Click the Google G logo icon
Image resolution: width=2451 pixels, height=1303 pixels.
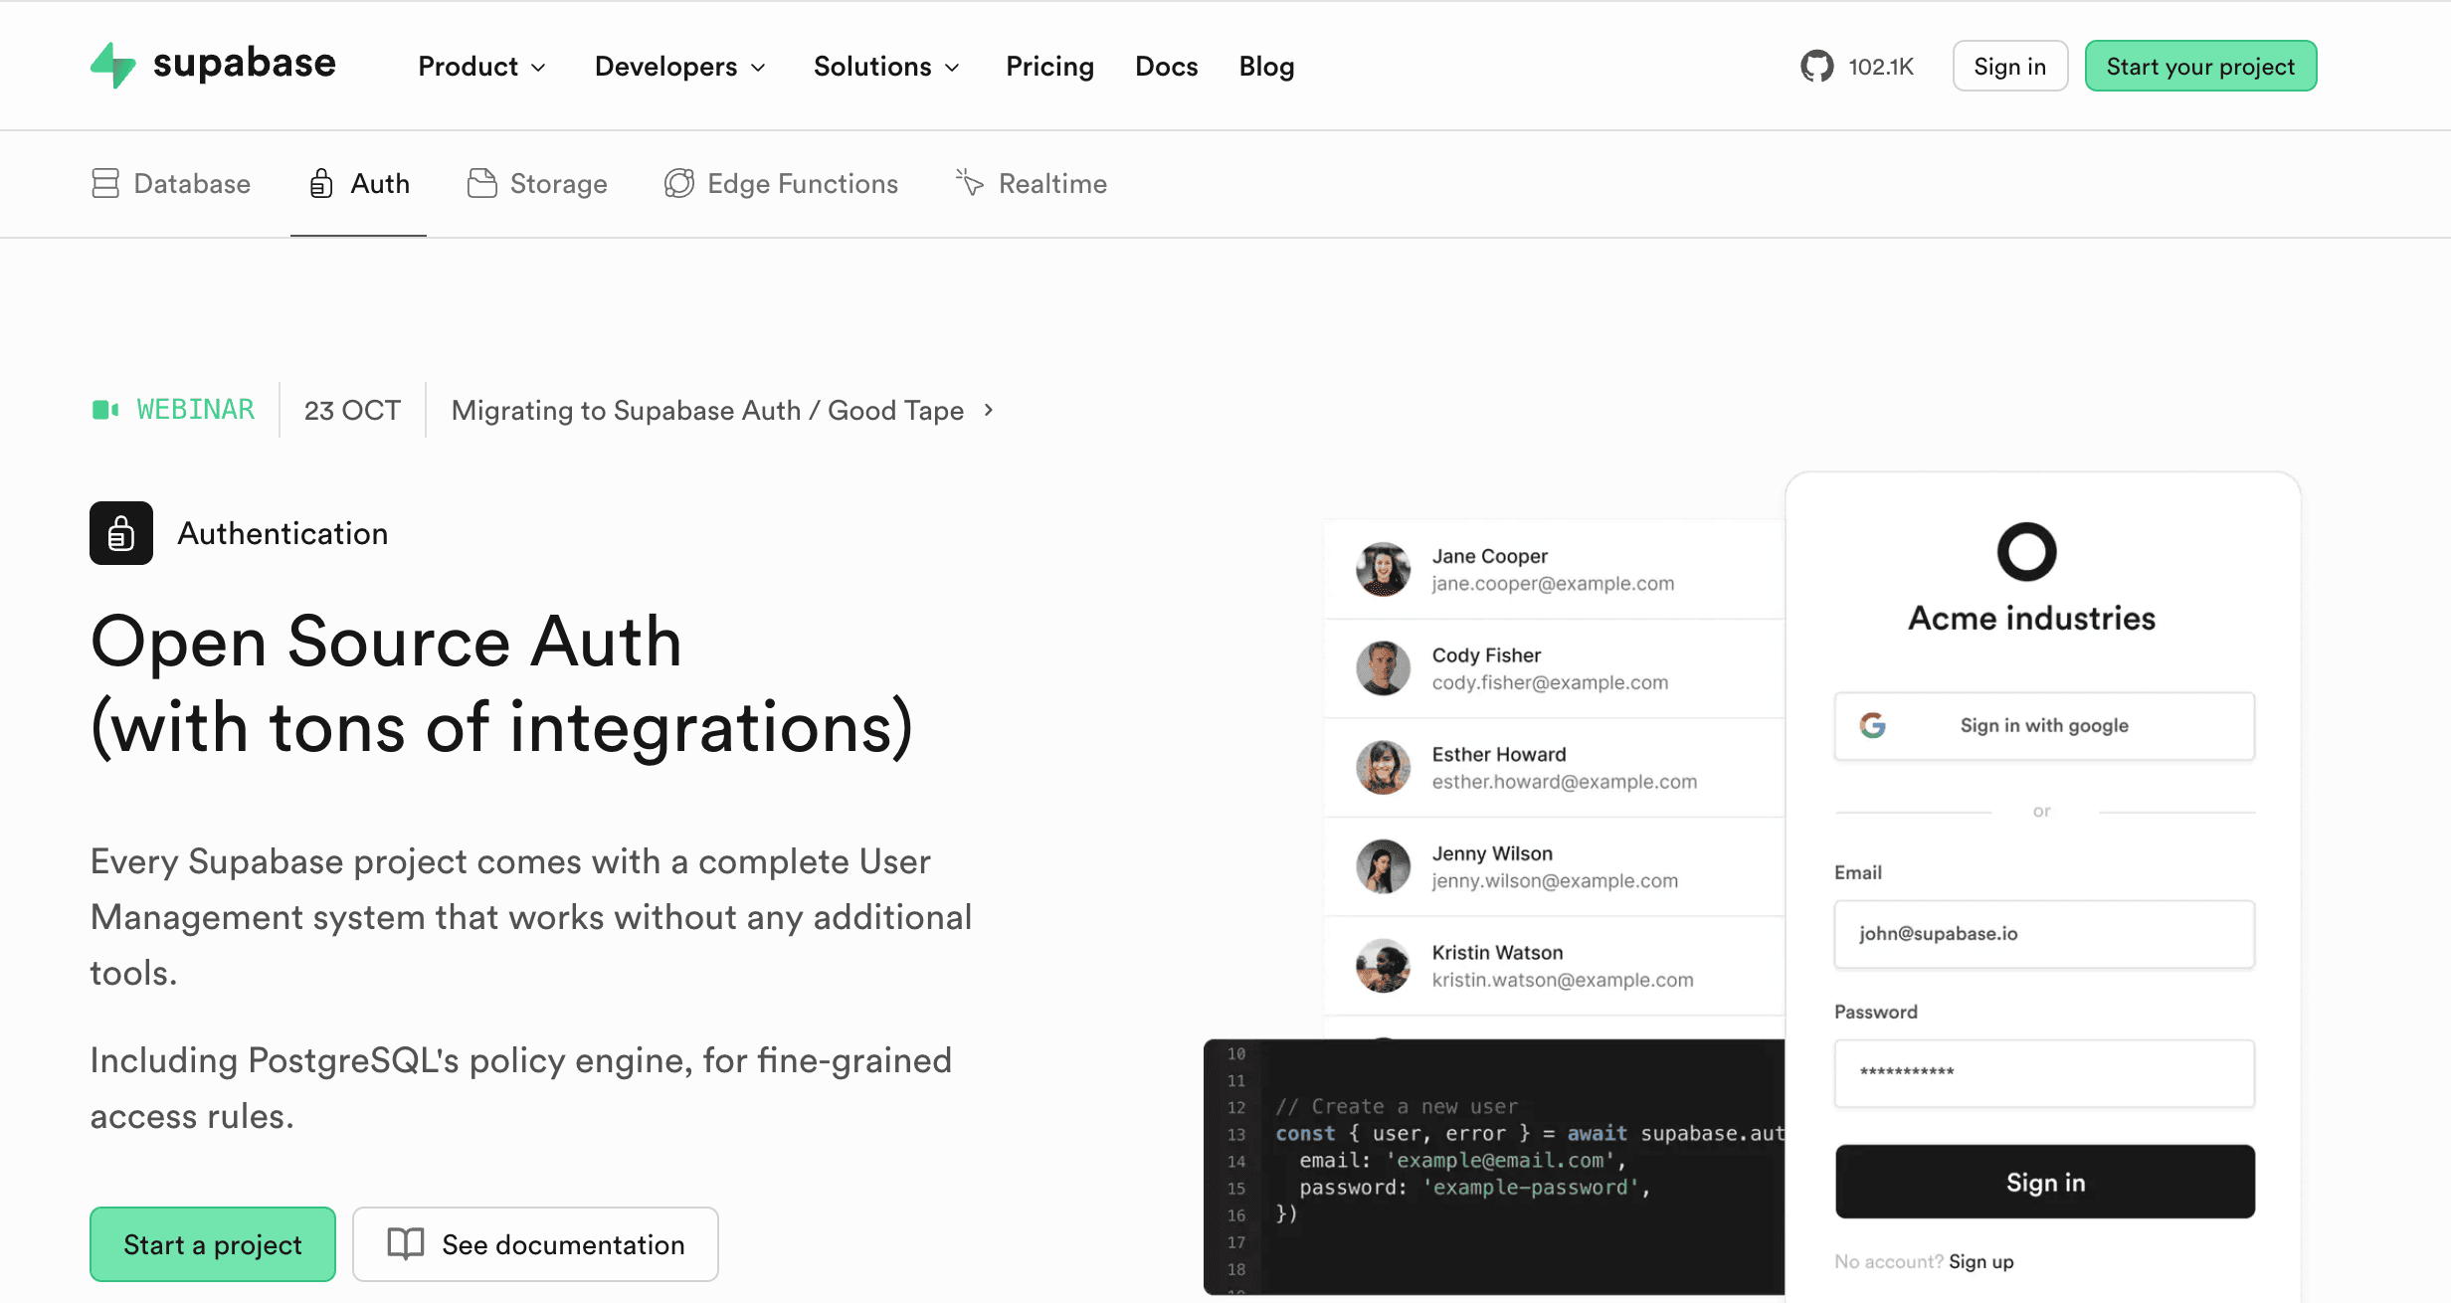pos(1873,725)
